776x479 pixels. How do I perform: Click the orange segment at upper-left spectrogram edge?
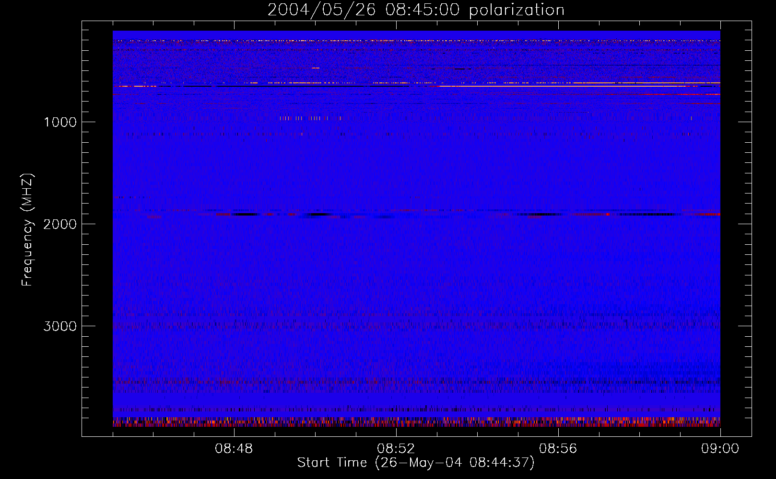pos(137,86)
